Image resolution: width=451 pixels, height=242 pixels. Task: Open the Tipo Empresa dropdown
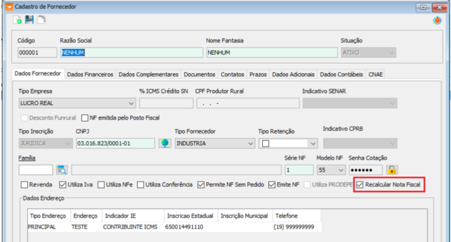tap(131, 103)
